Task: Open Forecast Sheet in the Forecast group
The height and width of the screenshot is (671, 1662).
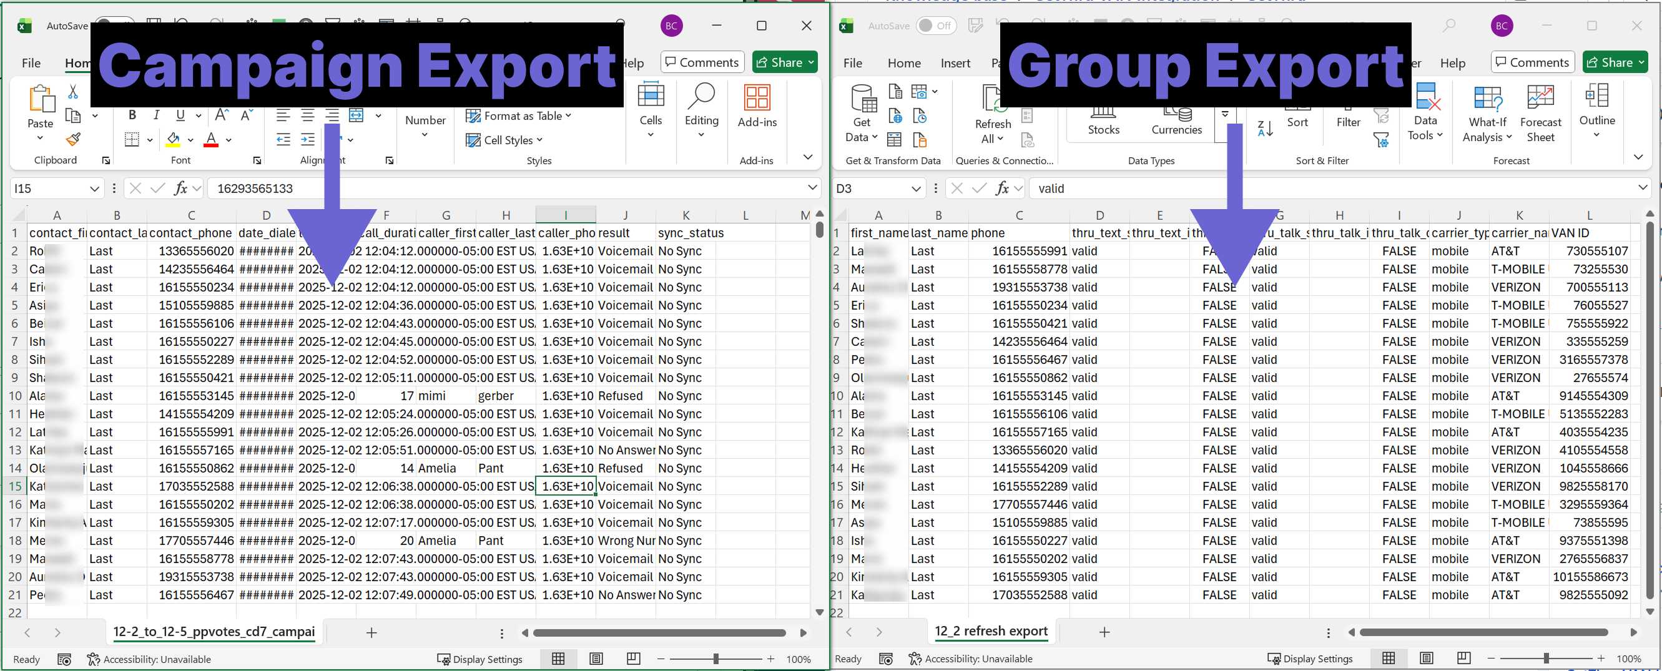Action: coord(1540,114)
